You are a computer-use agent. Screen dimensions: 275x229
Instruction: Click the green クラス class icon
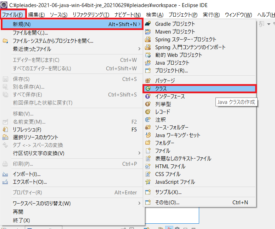click(148, 89)
